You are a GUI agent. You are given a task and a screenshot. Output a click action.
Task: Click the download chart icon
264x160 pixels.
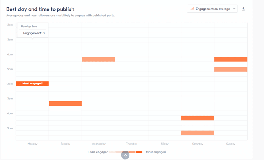click(x=243, y=9)
